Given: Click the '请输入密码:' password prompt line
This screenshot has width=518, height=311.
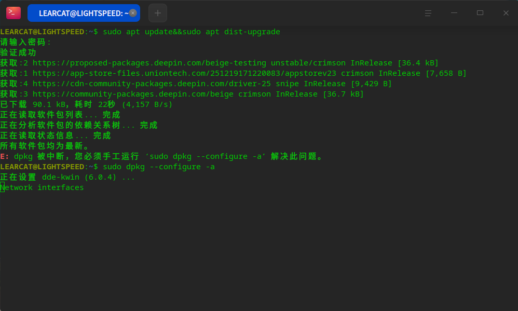Looking at the screenshot, I should (25, 42).
